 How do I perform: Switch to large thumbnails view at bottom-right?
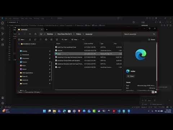click(156, 92)
